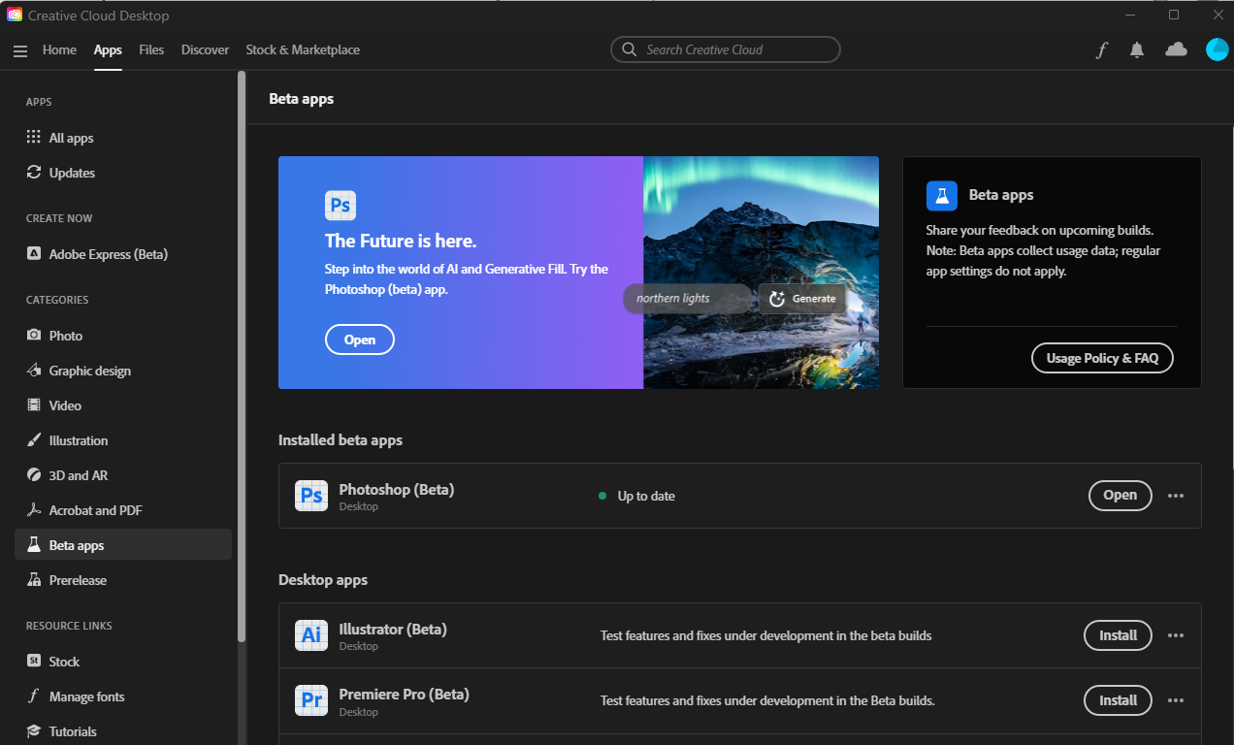View the Usage Policy & FAQ
The image size is (1234, 745).
1102,358
